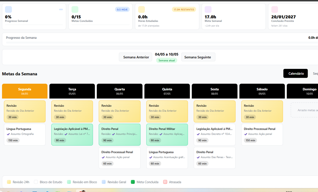Click checkmark beside Assunto: Princípi...
318x192 pixels.
click(x=113, y=134)
